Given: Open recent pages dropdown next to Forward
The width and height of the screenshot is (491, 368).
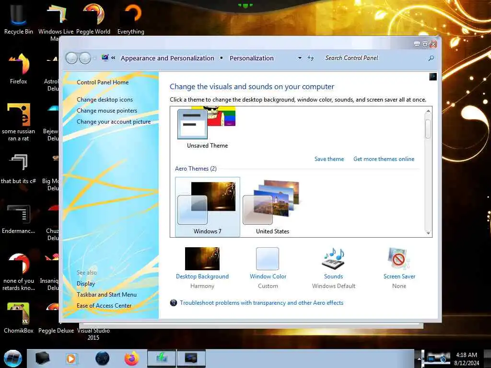Looking at the screenshot, I should click(x=94, y=58).
